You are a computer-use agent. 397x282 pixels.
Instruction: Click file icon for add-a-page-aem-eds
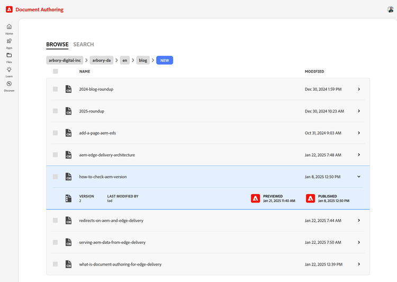68,133
